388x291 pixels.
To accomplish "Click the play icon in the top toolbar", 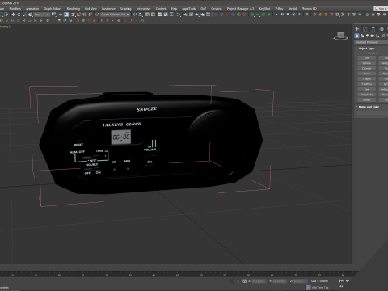I will pos(276,15).
